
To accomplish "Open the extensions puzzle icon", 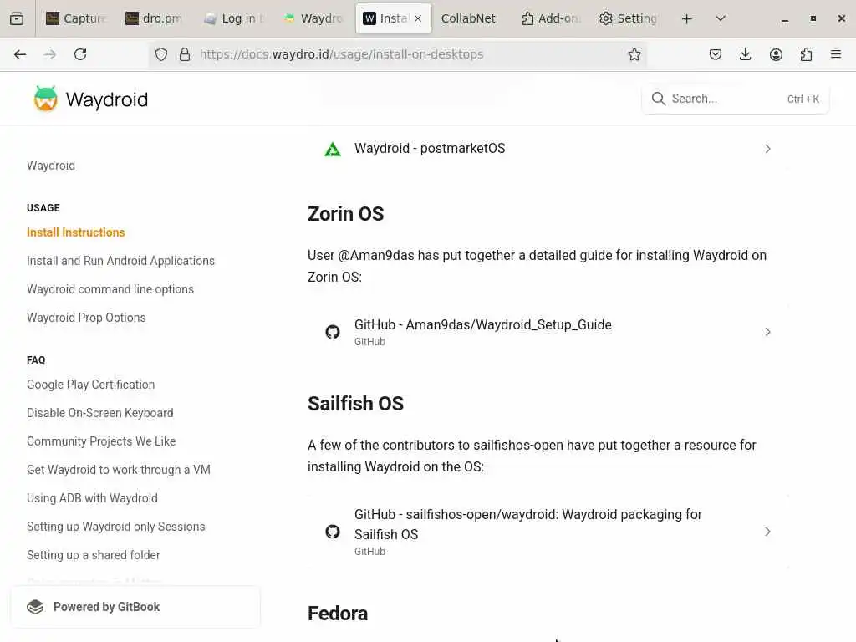I will coord(806,54).
